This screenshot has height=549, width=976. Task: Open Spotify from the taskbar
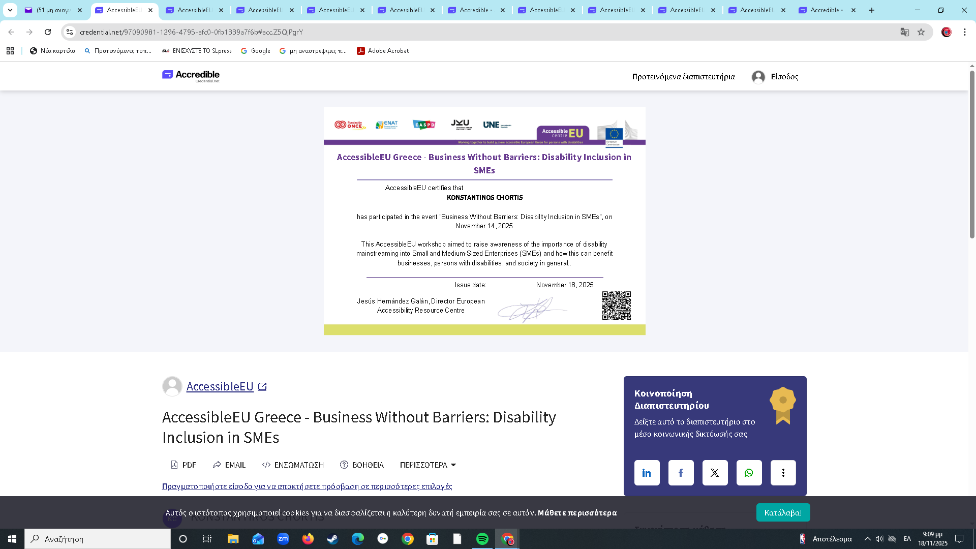[482, 539]
